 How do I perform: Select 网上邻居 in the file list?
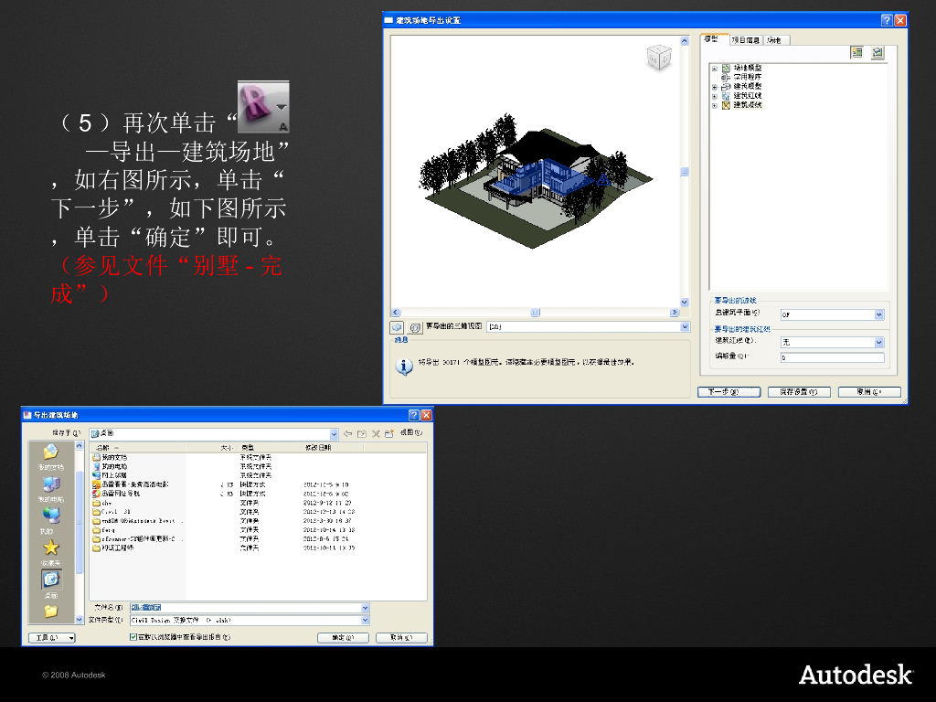coord(110,475)
